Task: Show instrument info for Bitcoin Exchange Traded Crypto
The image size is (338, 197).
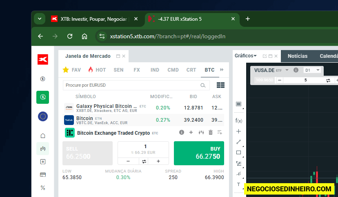Action: point(182,132)
